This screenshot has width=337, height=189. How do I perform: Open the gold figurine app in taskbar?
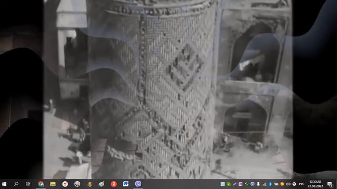point(90,184)
